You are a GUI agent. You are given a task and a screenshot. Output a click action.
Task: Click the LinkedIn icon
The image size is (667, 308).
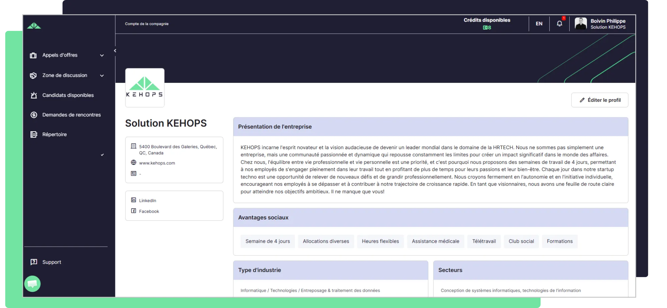pyautogui.click(x=133, y=200)
